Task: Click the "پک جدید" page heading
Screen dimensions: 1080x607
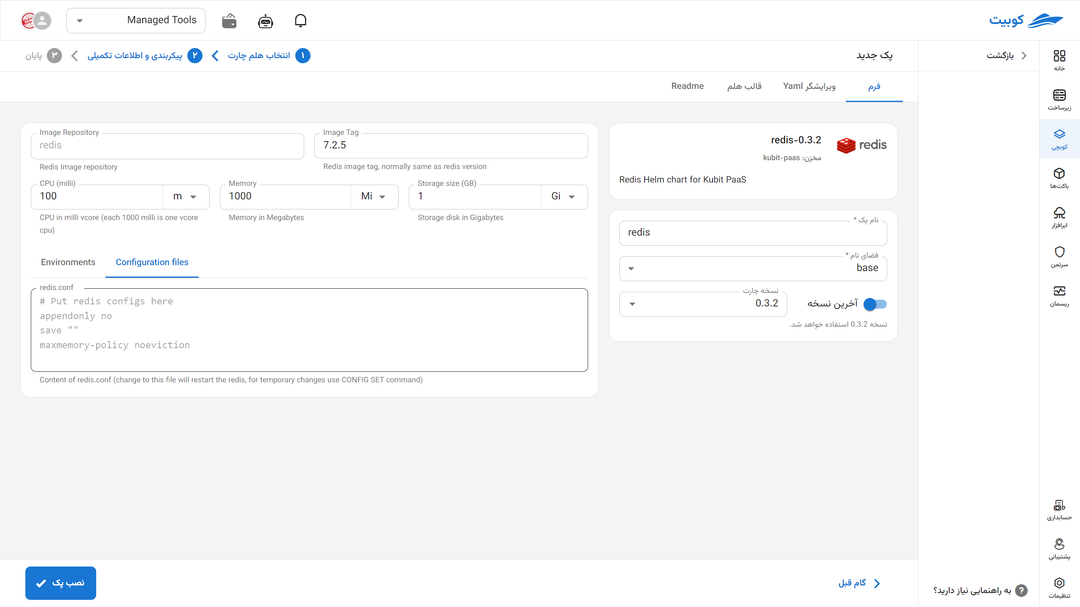Action: [874, 56]
